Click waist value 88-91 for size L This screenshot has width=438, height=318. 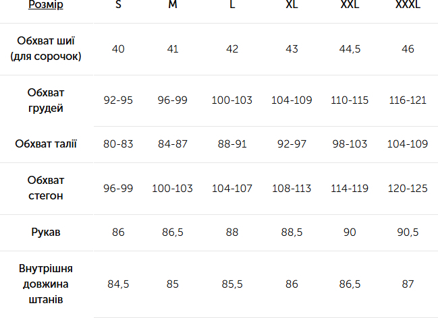point(232,144)
